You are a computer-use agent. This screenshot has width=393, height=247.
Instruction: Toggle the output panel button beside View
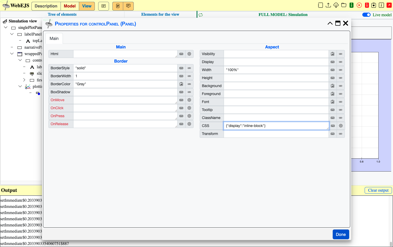click(x=104, y=6)
